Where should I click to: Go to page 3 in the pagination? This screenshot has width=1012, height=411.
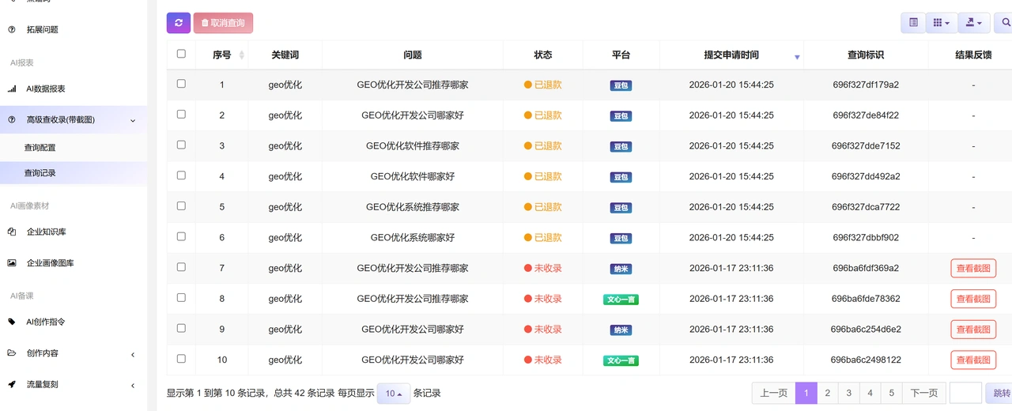(848, 393)
